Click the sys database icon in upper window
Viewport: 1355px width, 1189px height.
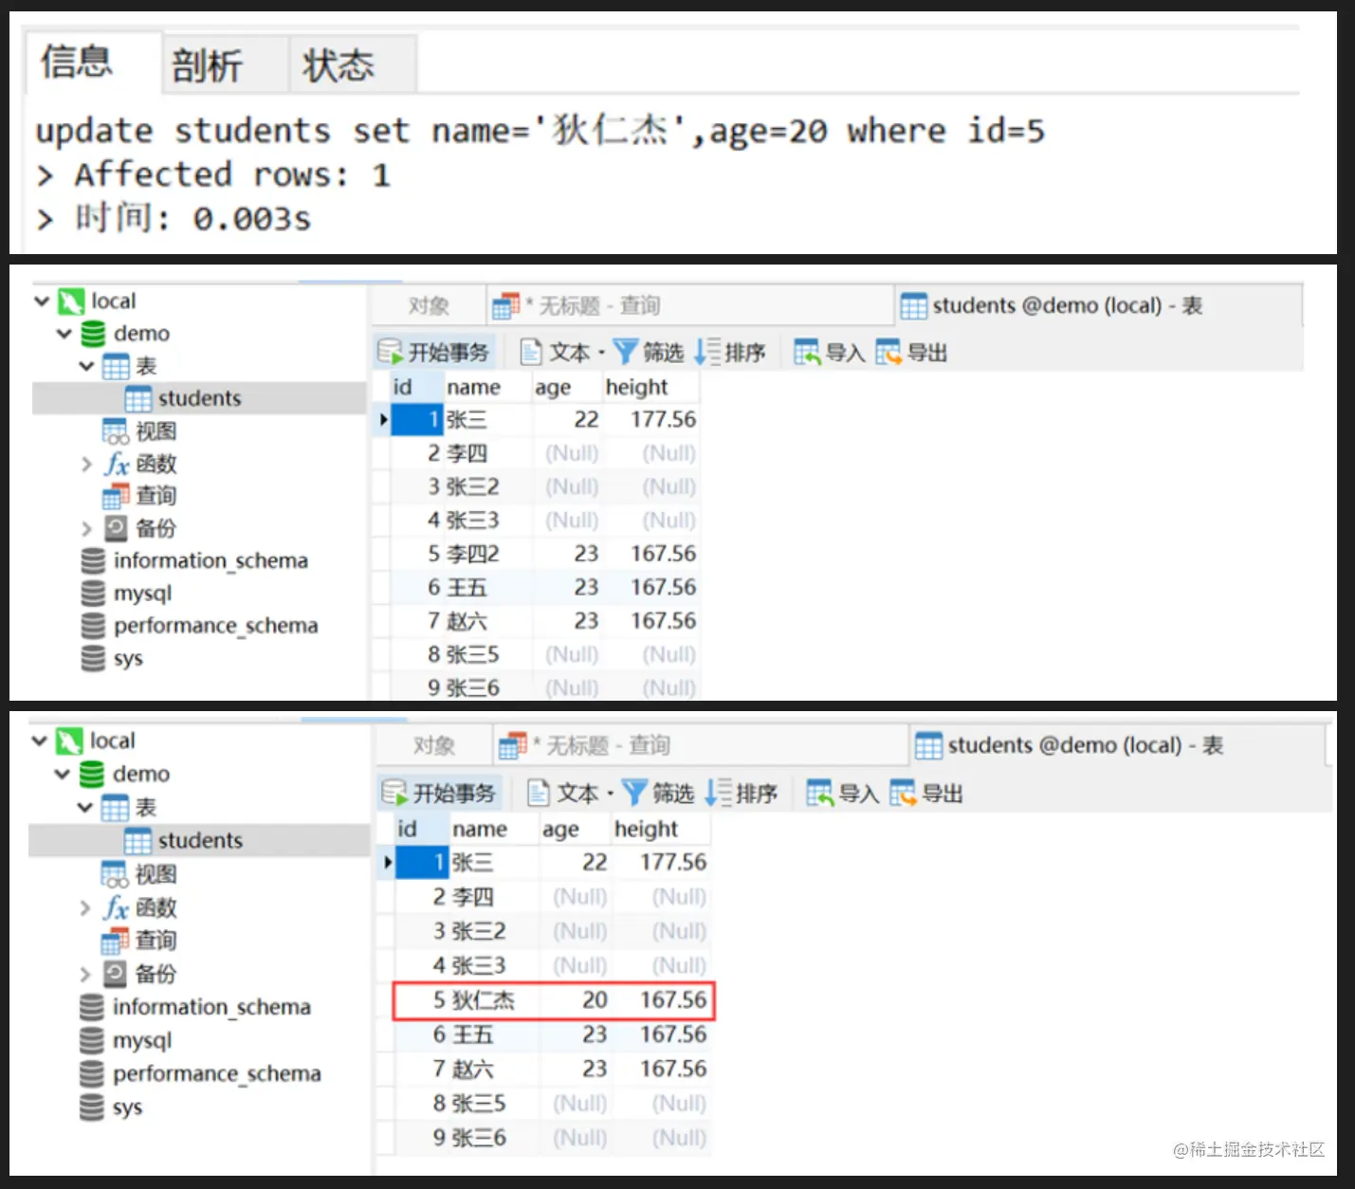(93, 658)
